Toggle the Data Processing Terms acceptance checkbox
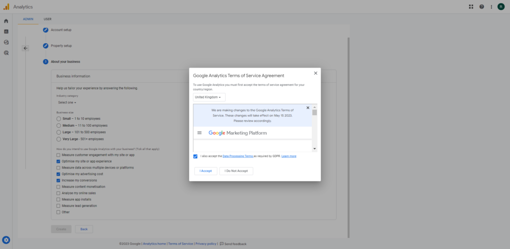Screen dimensions: 510x249 (x=195, y=157)
